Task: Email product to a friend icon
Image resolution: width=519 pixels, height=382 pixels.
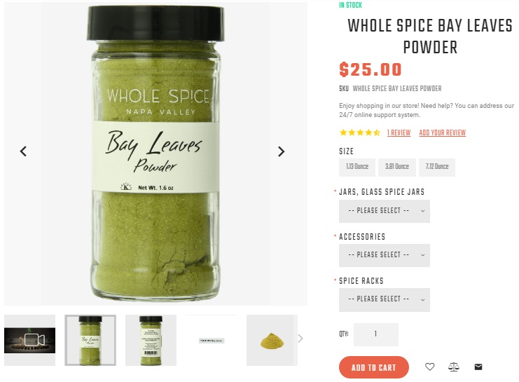Action: 478,367
